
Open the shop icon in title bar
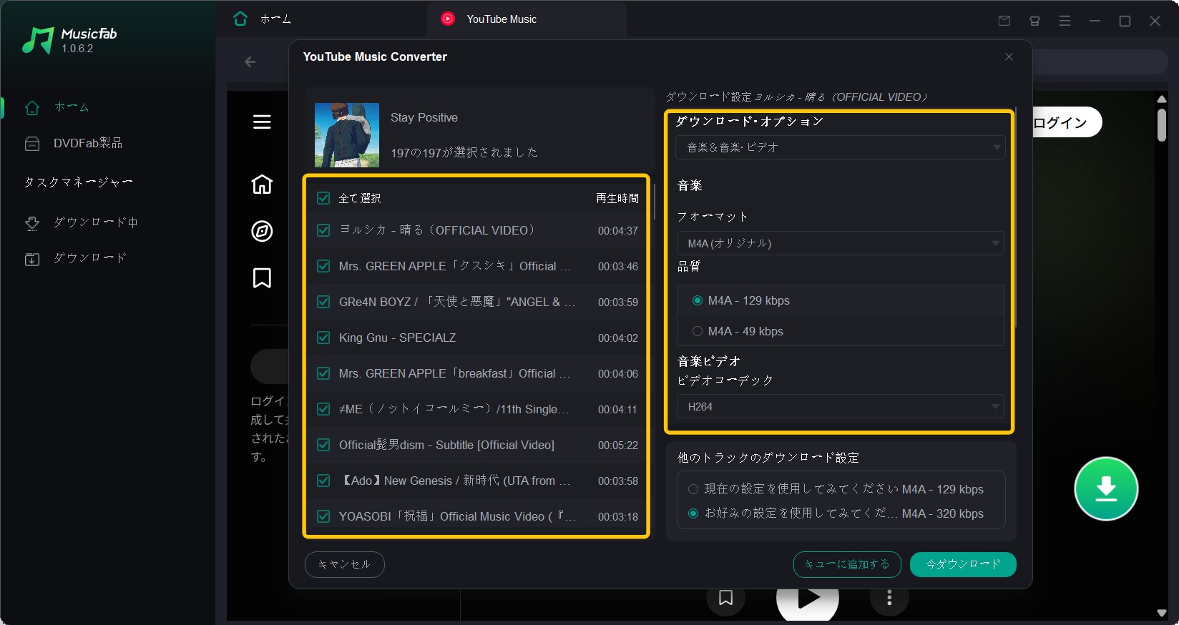(x=1034, y=21)
